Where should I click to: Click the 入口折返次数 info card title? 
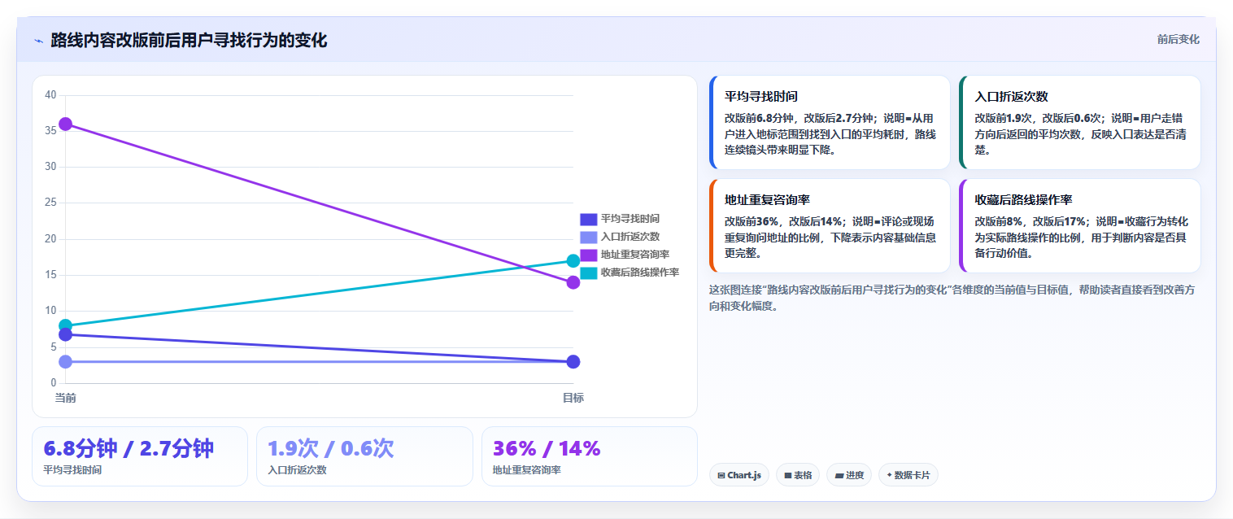coord(1011,96)
